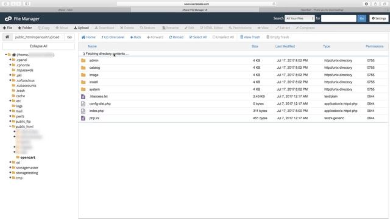Expand the public_ftp tree node
390x219 pixels.
10,121
